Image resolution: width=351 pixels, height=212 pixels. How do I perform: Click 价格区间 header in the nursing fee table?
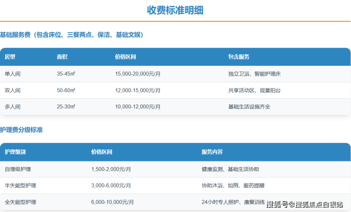coord(102,152)
